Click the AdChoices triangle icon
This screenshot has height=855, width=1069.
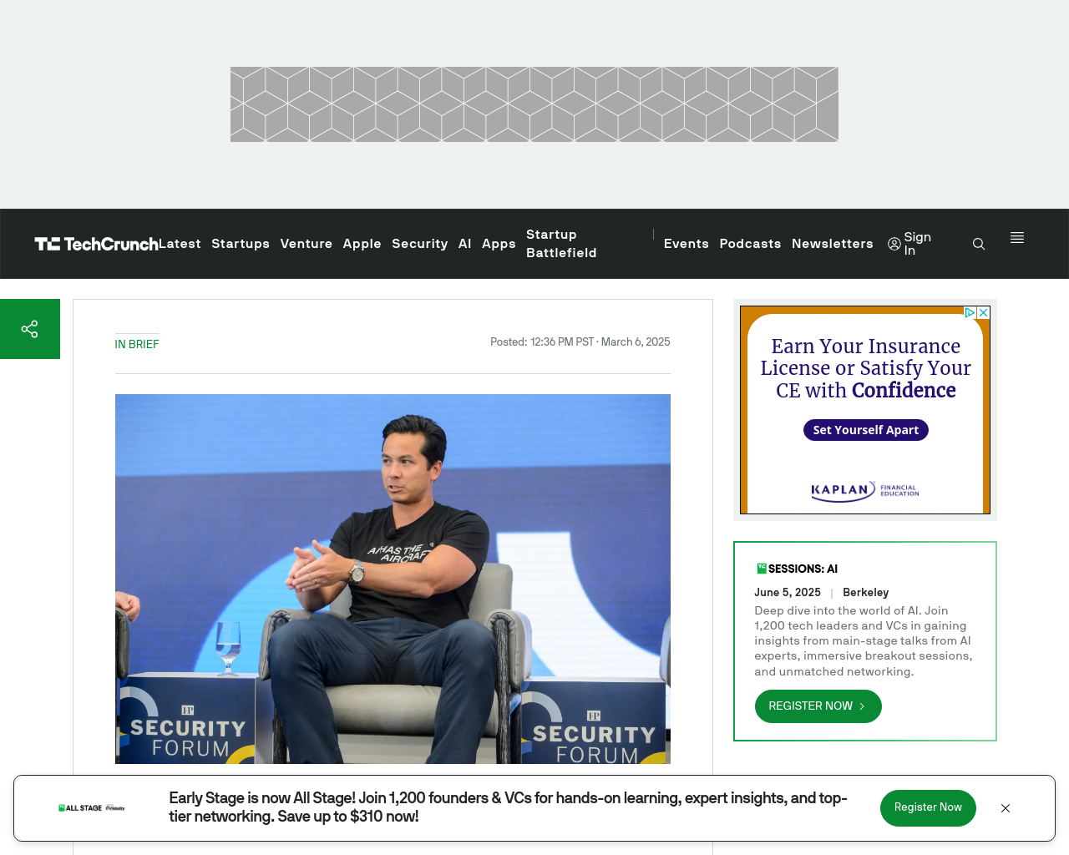coord(970,312)
